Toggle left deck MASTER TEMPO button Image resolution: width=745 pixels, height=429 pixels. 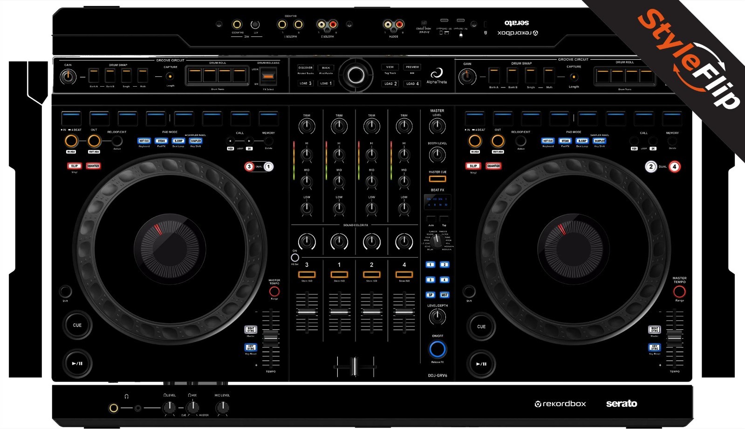(274, 292)
